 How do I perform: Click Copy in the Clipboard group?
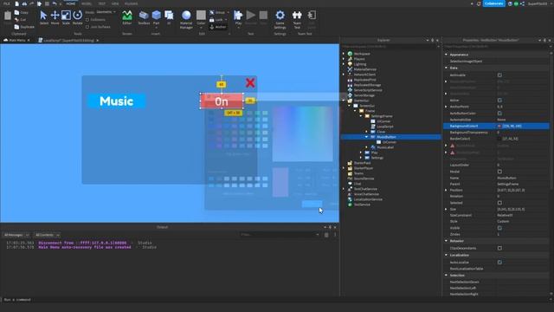click(21, 12)
